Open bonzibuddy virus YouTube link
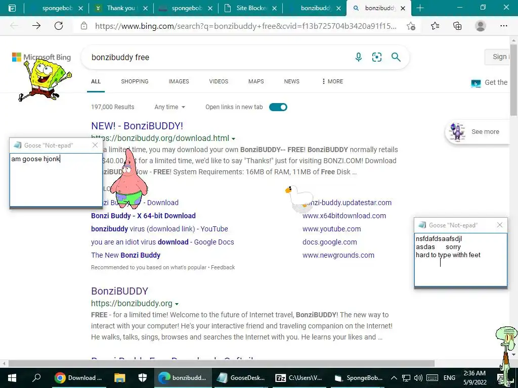Screen dimensions: 518x388 (159, 229)
